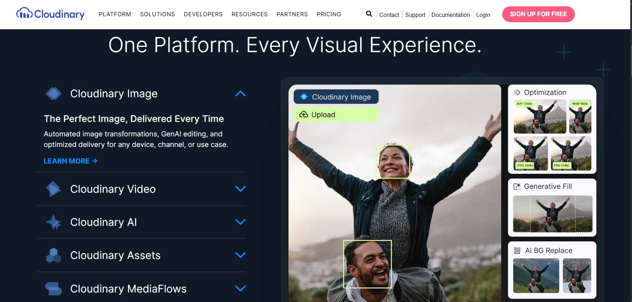The height and width of the screenshot is (302, 632).
Task: Click the "Generative Fill" panel title
Action: click(548, 186)
